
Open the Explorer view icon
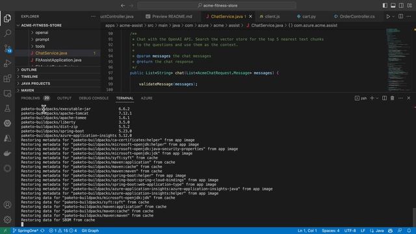coord(7,18)
